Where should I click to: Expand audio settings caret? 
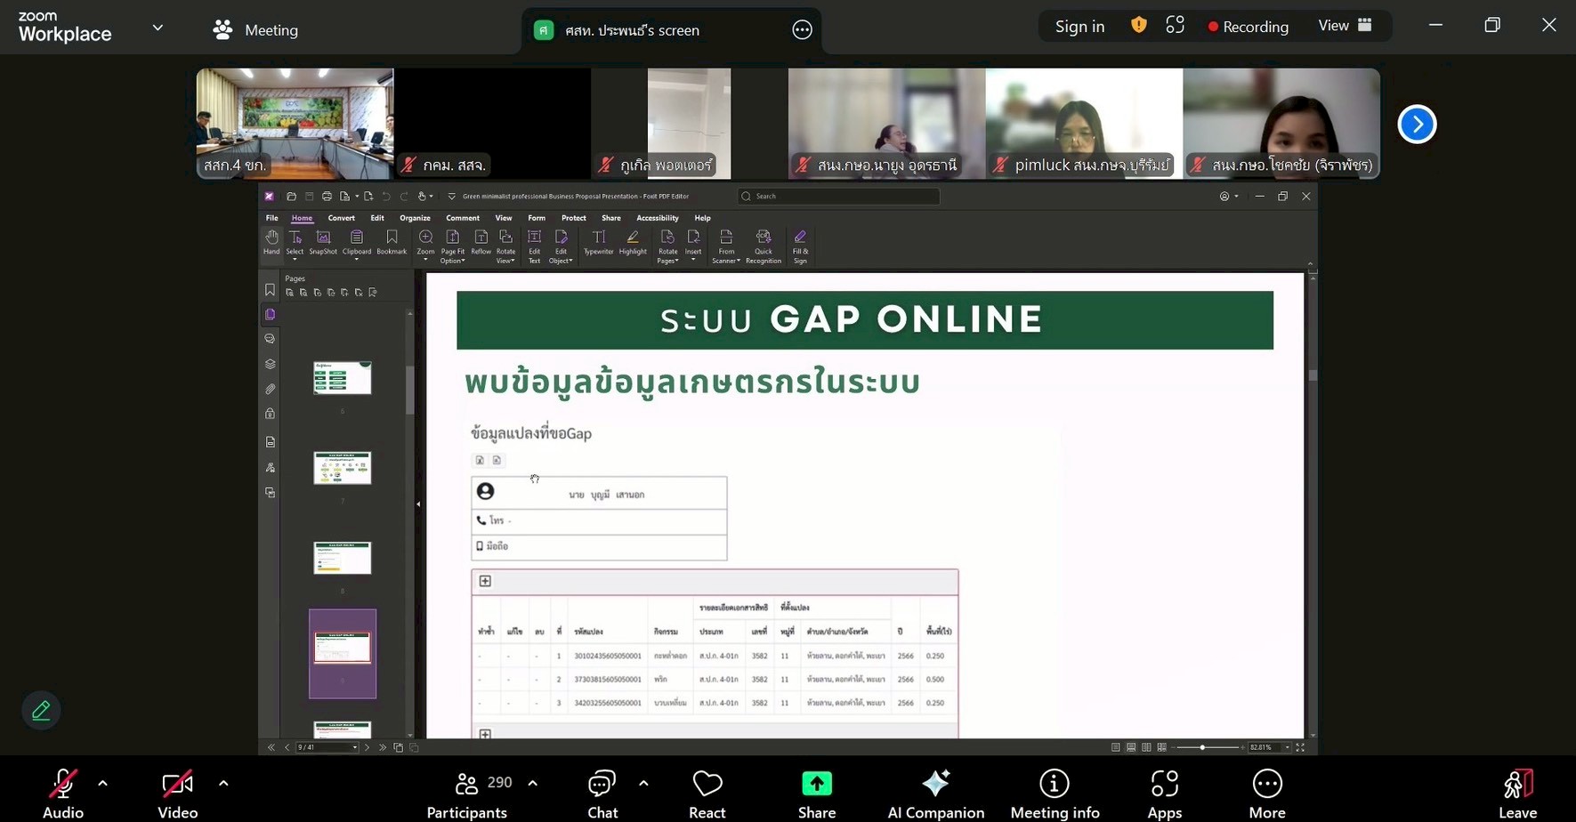[103, 784]
